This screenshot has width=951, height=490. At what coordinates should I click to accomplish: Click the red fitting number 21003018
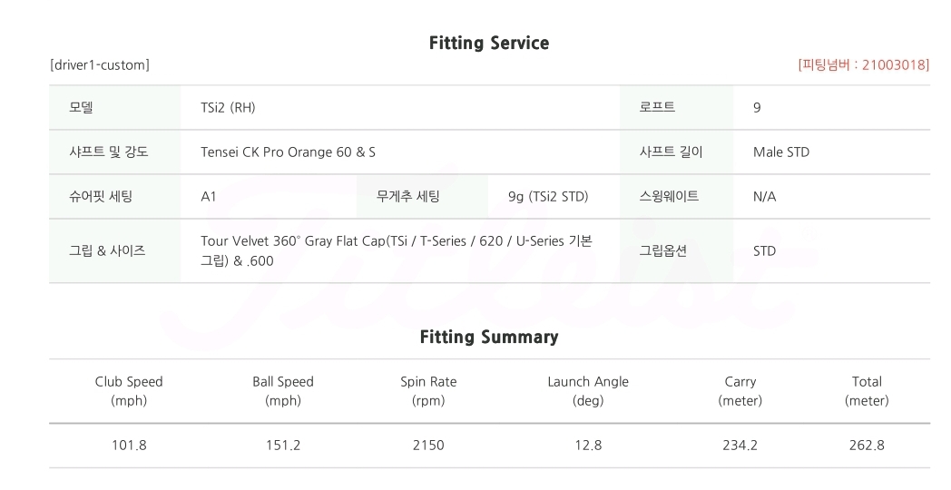(863, 65)
